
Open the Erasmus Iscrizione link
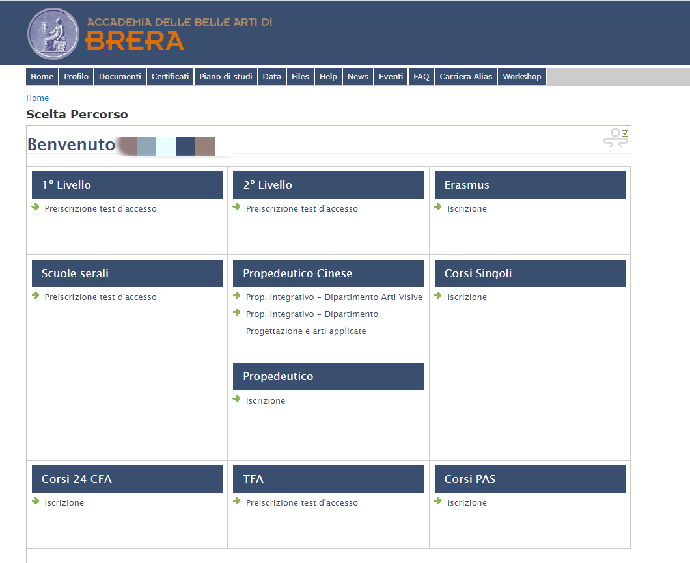467,208
